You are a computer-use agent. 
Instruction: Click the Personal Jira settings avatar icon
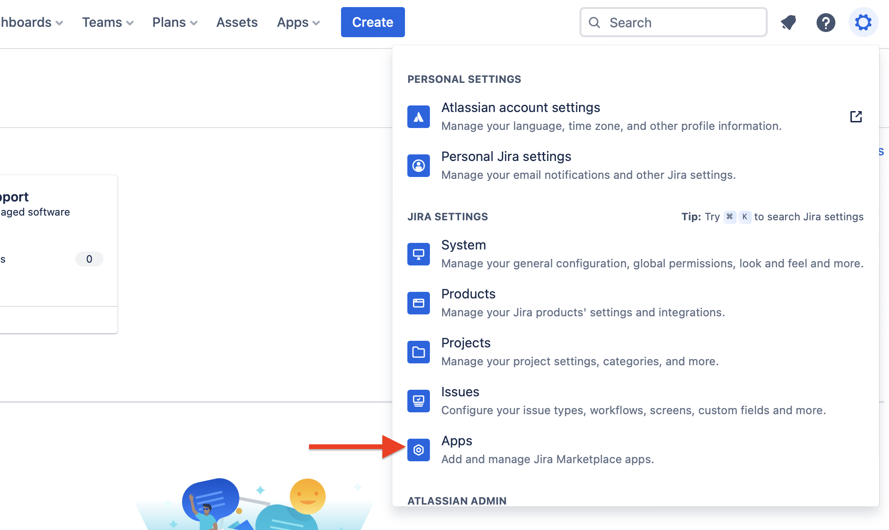(418, 166)
